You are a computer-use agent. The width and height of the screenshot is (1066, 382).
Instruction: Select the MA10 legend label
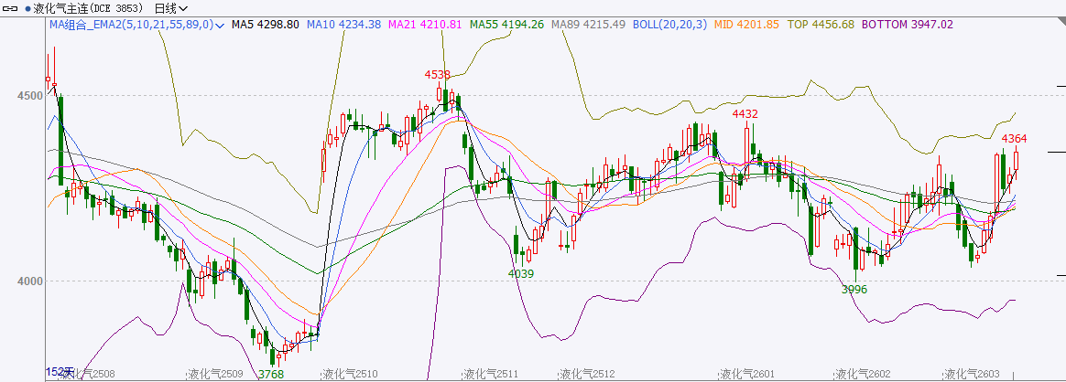click(343, 25)
